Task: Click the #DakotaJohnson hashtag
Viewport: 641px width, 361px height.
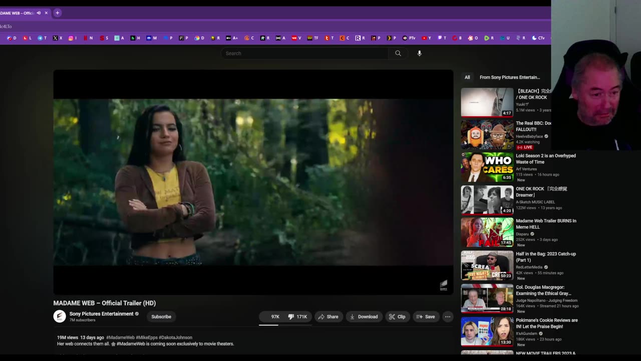Action: pos(175,337)
